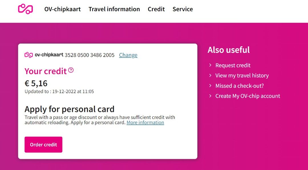Click the chevron before Missed a check-out?
This screenshot has width=308, height=170.
tap(210, 86)
